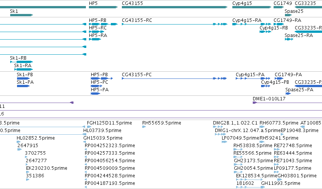Viewport: 322px width, 189px height.
Task: Click the Sk1-PA protein feature
Action: tap(23, 86)
